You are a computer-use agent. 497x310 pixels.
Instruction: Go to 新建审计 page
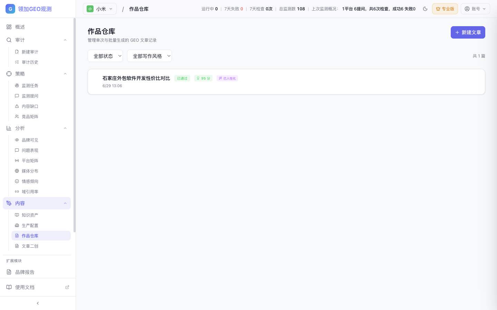click(x=41, y=52)
